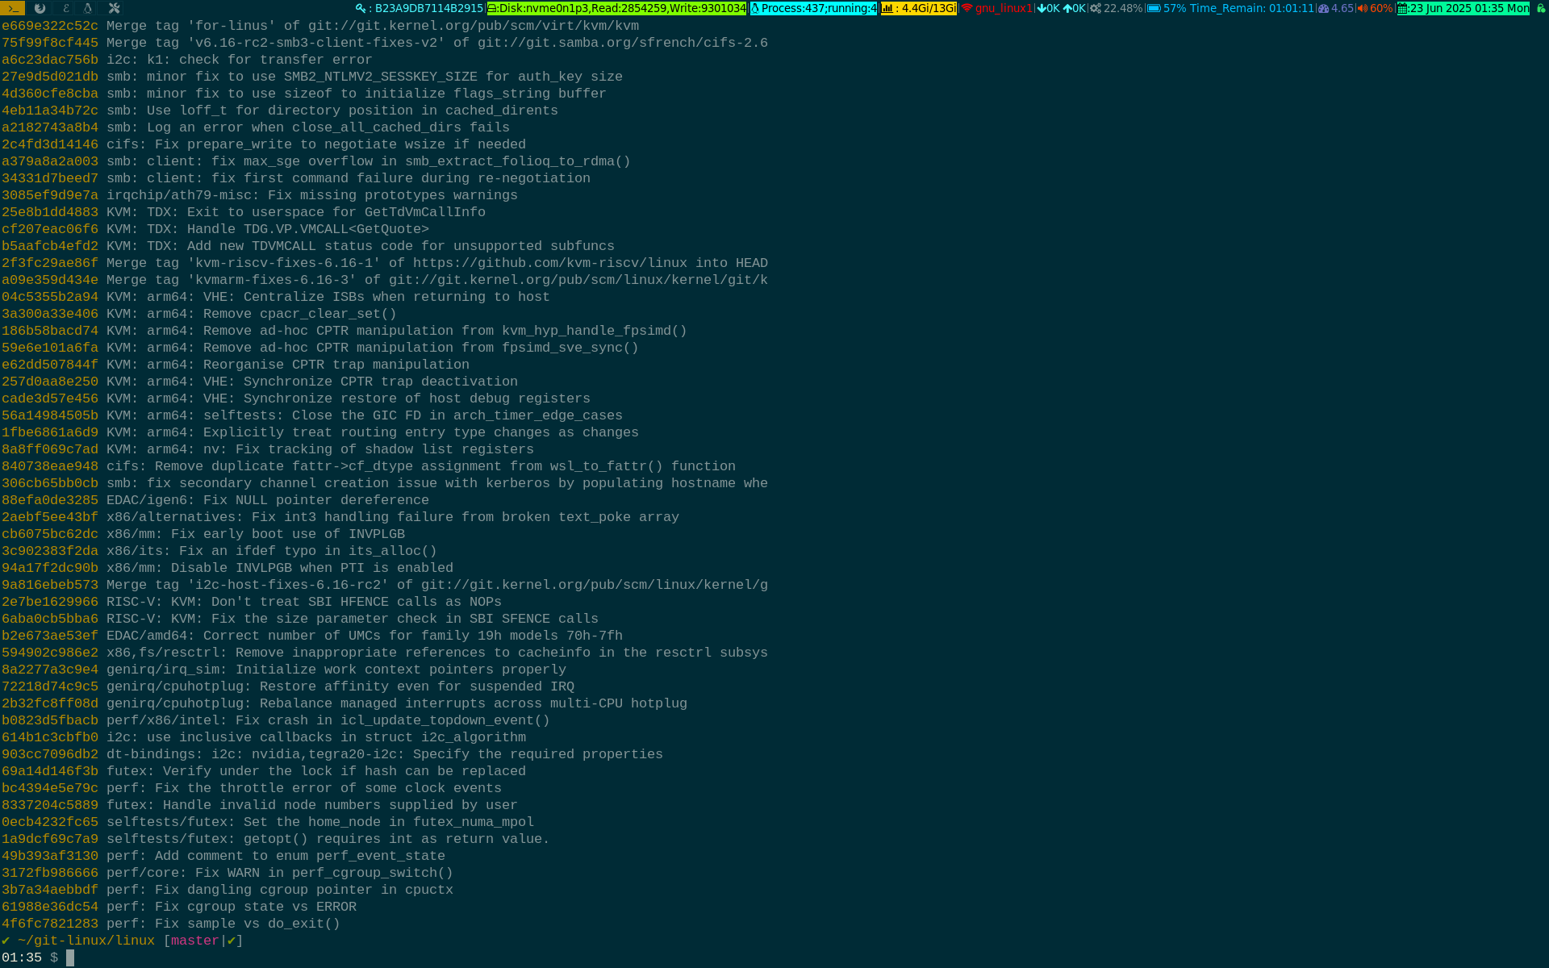
Task: Open the wrench tools workspace
Action: point(114,8)
